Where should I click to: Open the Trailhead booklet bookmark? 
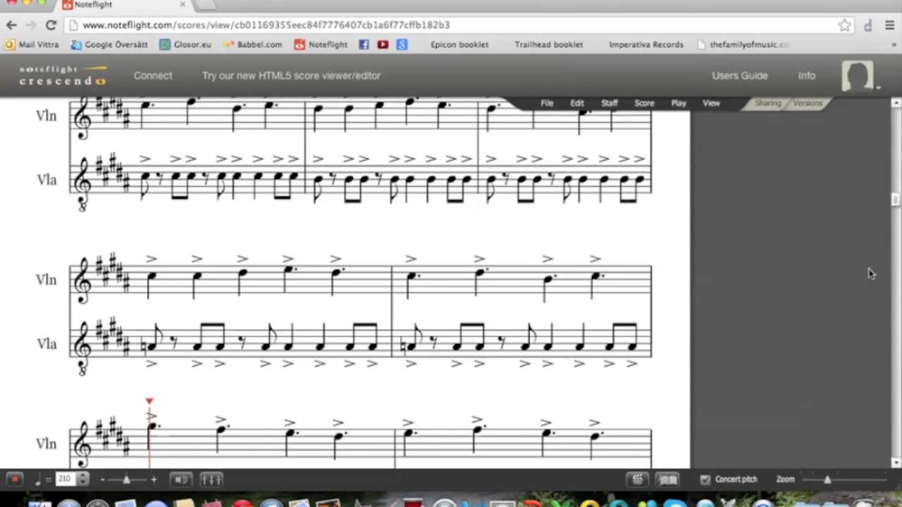[x=548, y=44]
